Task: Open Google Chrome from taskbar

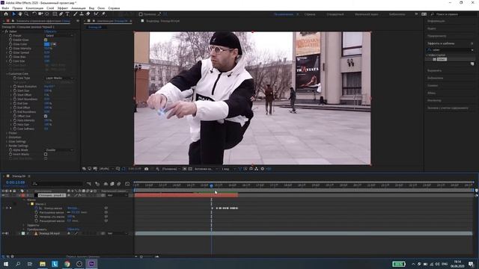Action: [x=67, y=264]
